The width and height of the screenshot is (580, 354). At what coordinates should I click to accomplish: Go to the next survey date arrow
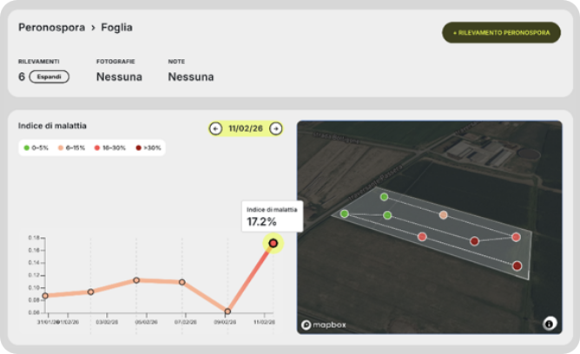[x=275, y=128]
